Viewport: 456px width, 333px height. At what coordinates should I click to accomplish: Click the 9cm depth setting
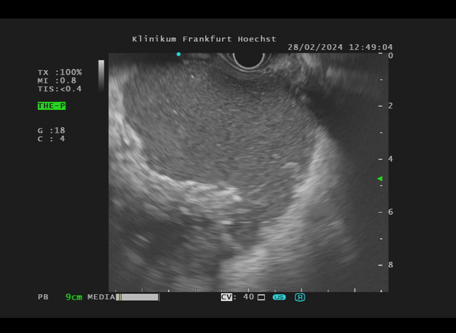pos(73,297)
